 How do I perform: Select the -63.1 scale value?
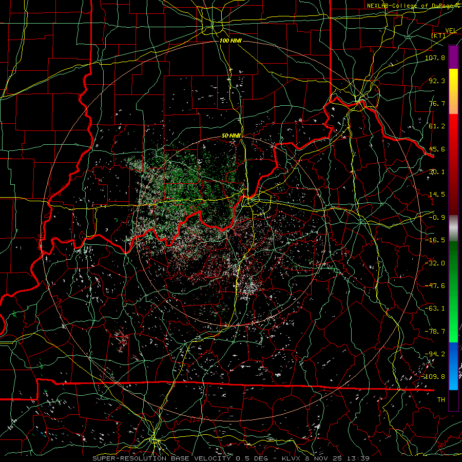435,309
